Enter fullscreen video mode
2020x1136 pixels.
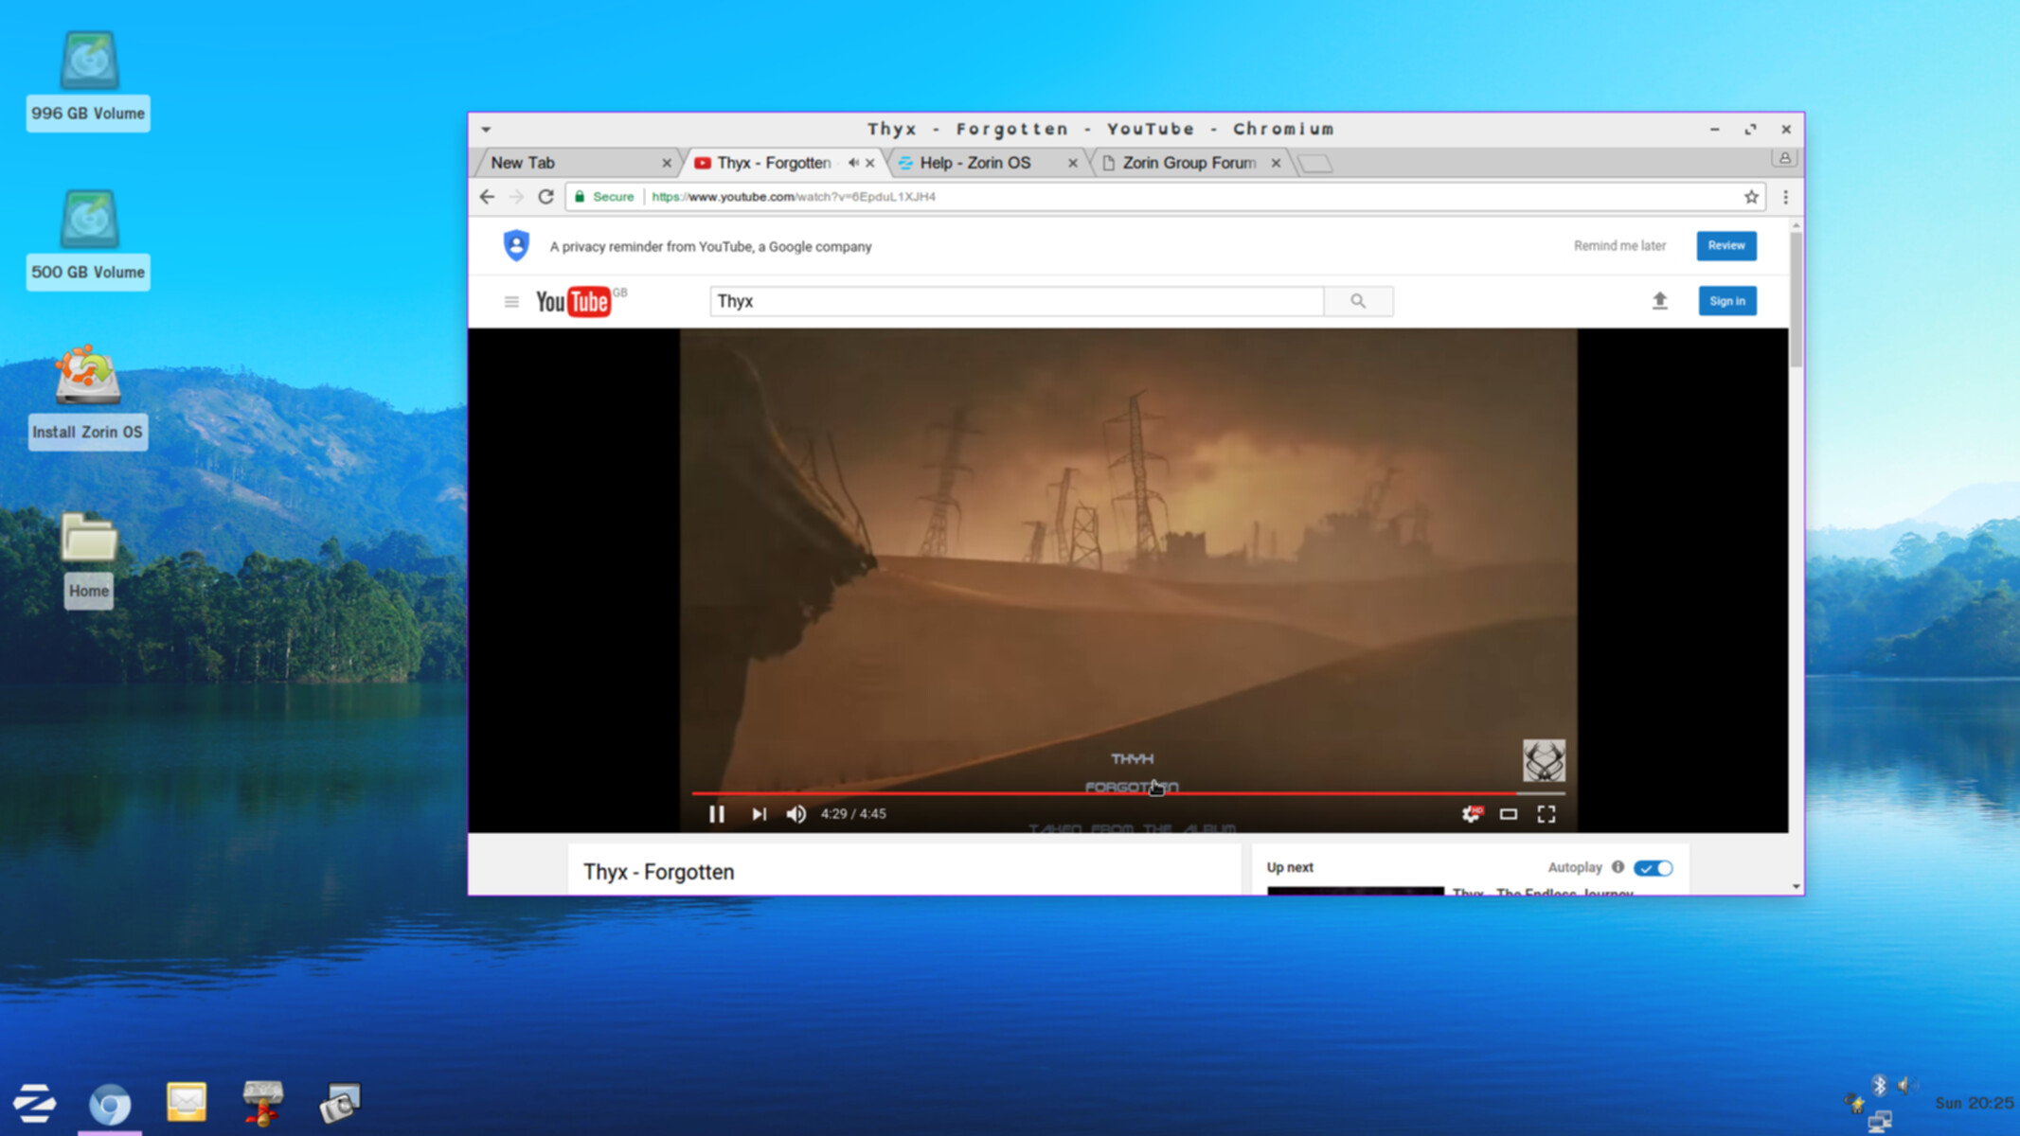pos(1546,814)
